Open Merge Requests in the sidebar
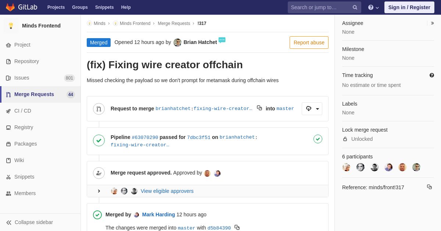441x231 pixels. click(x=40, y=94)
